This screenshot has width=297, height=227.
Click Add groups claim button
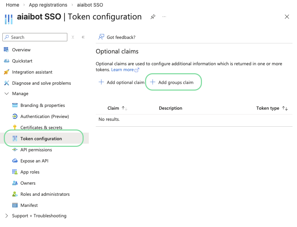click(x=172, y=83)
